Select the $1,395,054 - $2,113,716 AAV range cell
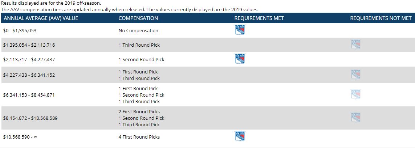 pyautogui.click(x=29, y=45)
